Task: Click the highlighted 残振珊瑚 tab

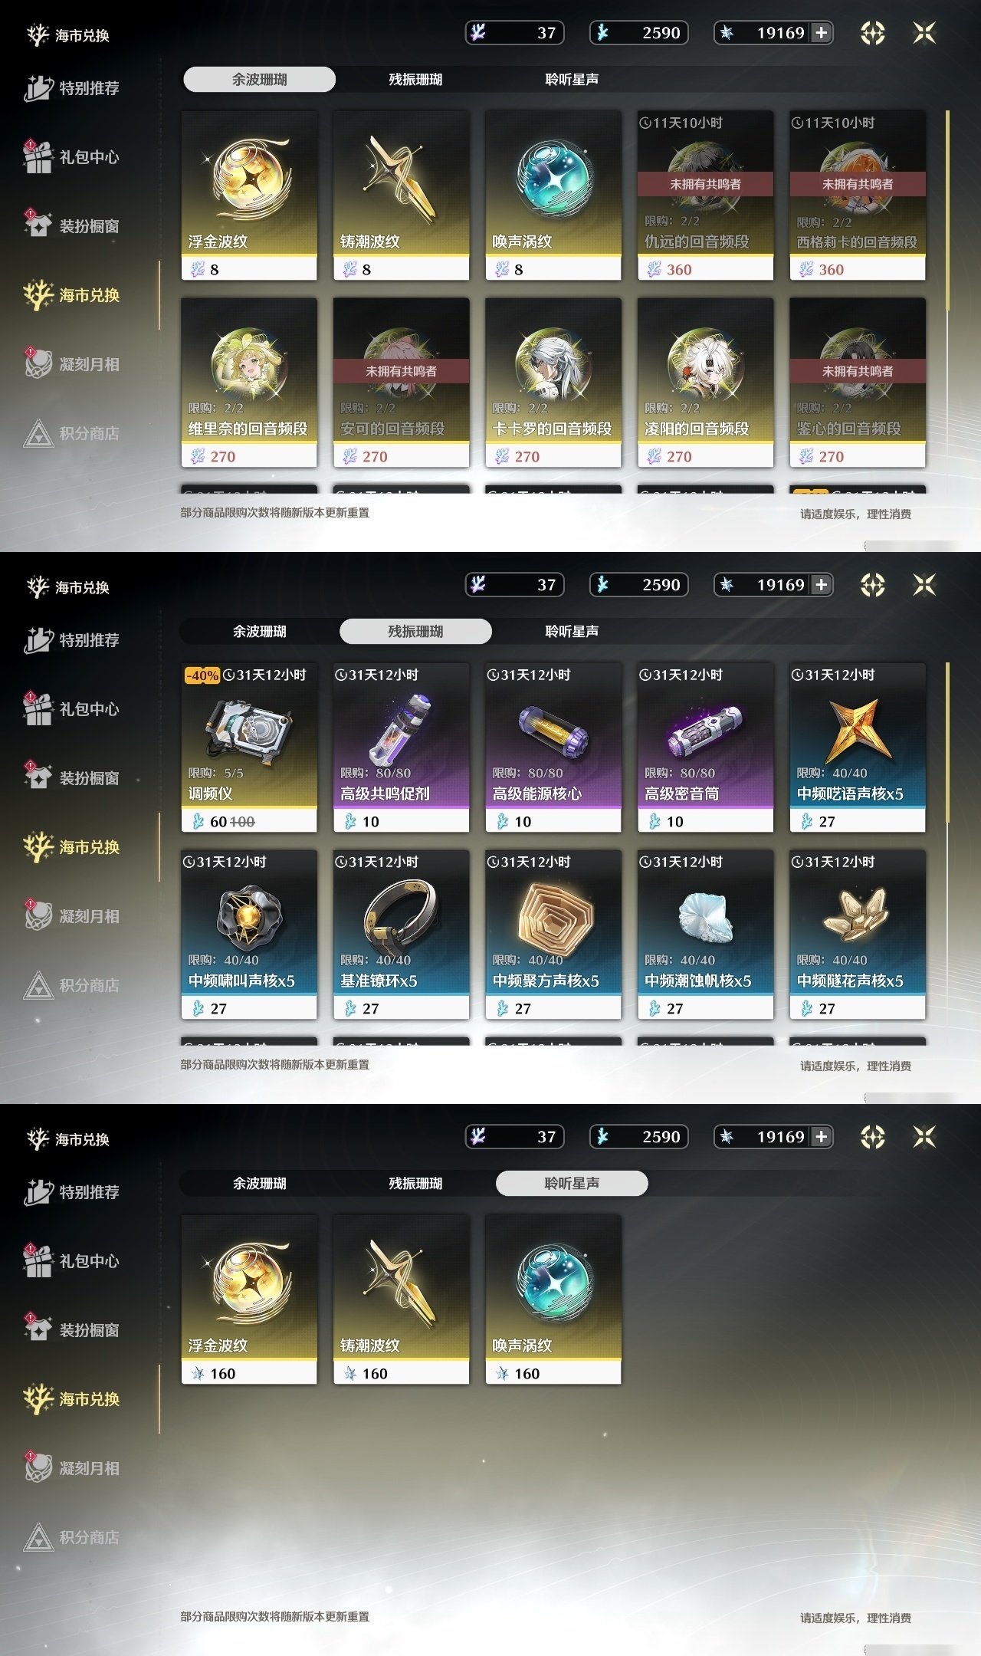Action: [x=415, y=631]
